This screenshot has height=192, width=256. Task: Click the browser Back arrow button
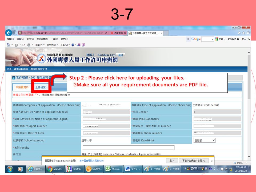point(9,33)
